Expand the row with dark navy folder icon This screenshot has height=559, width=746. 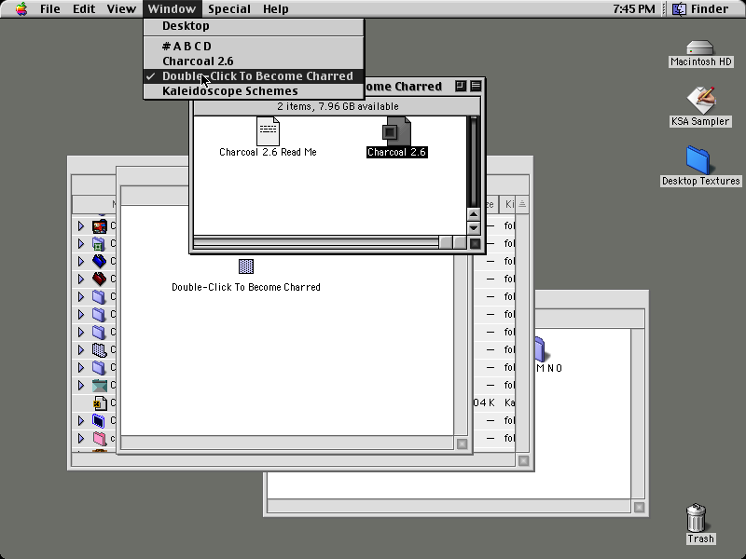click(x=81, y=421)
